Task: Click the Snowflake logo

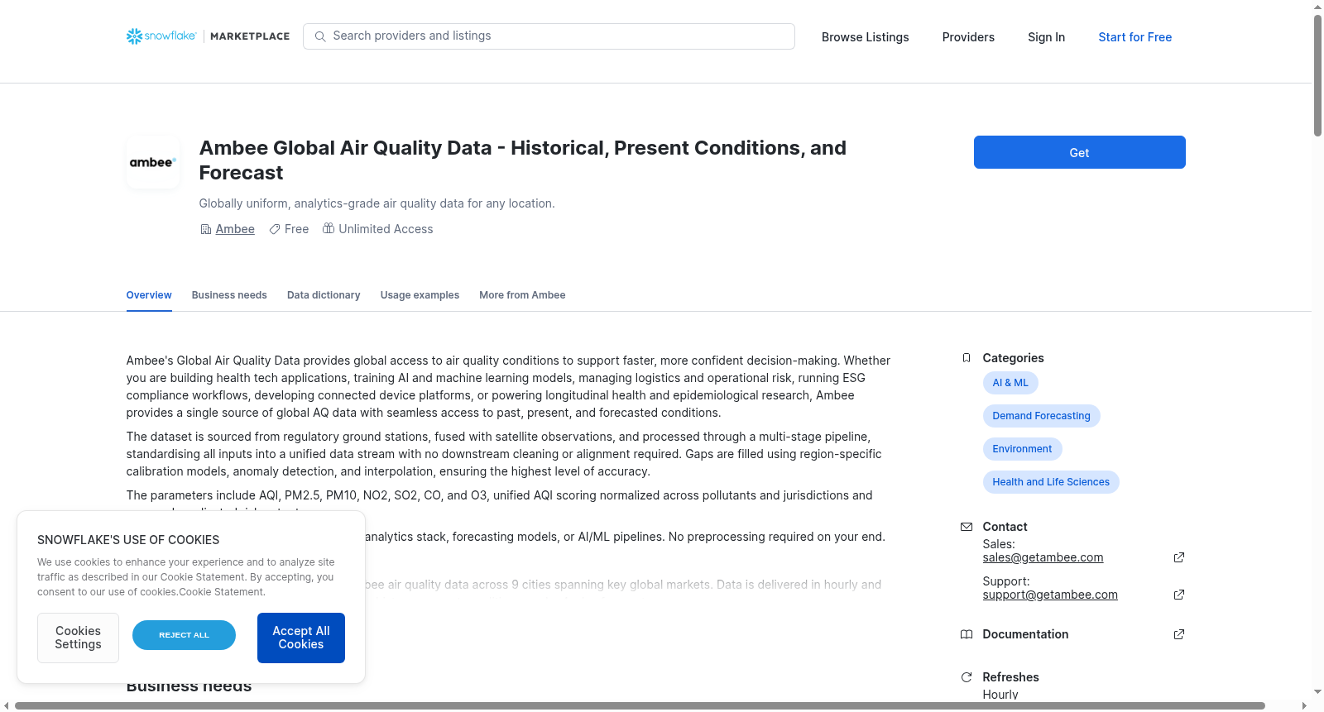Action: point(161,36)
